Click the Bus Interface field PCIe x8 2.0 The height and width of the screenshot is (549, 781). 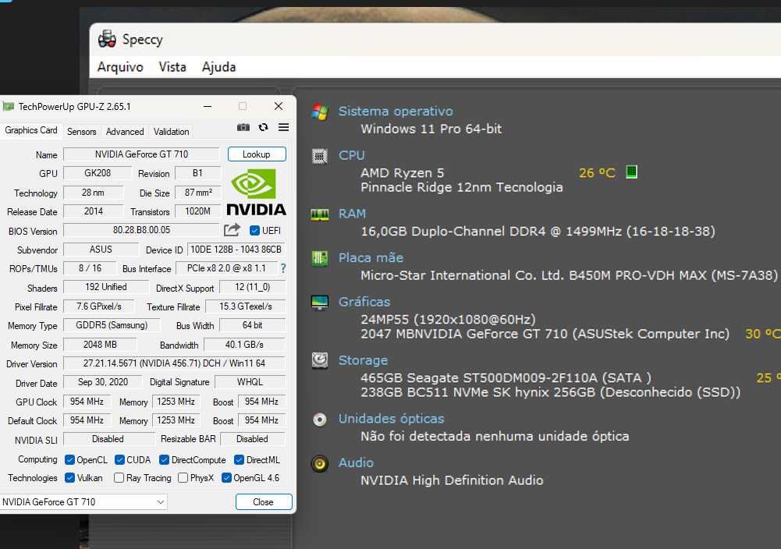pyautogui.click(x=226, y=268)
